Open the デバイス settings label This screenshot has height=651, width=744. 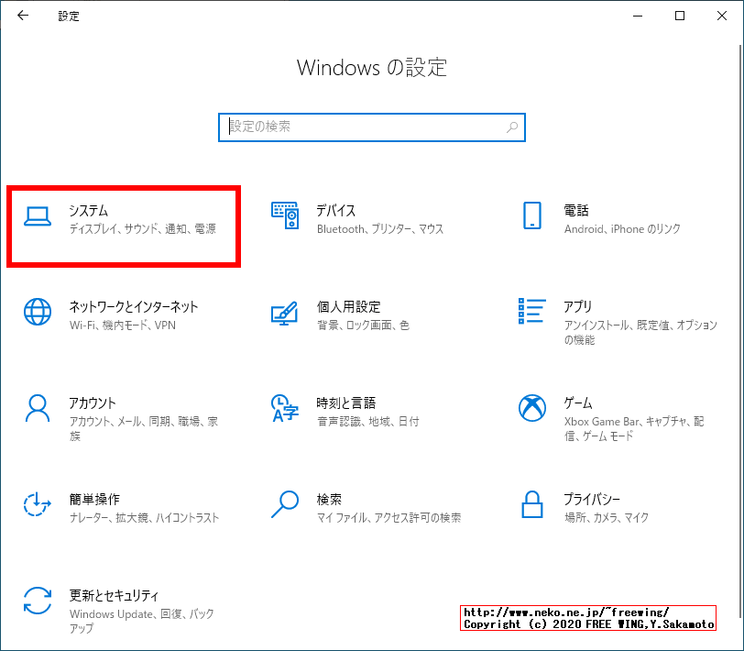336,210
